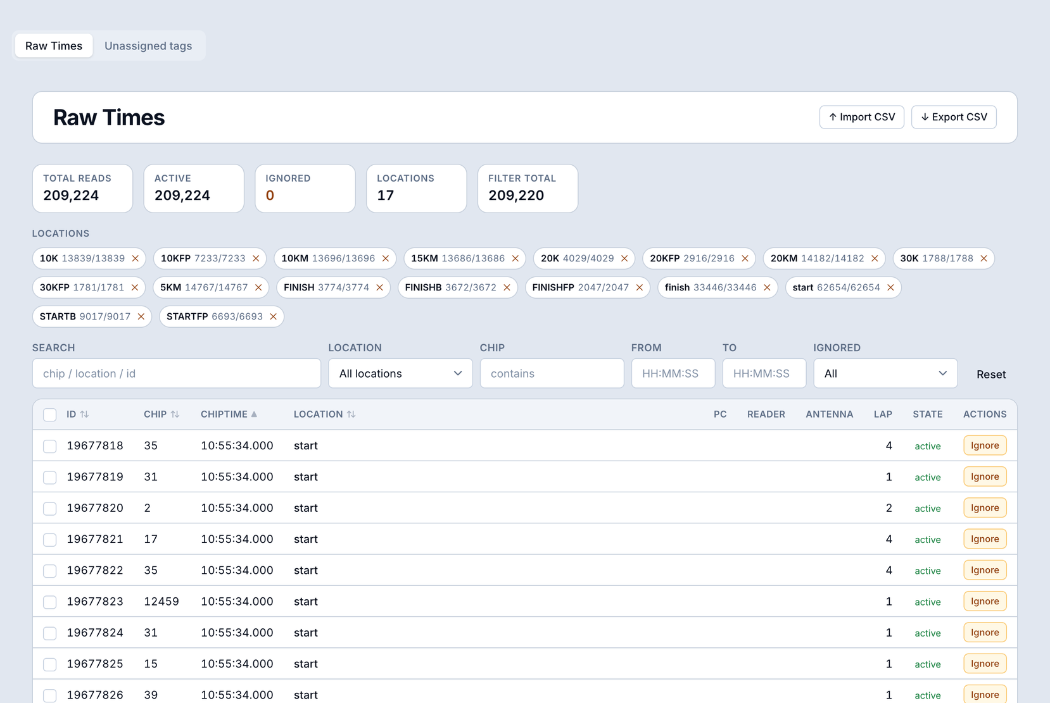
Task: Expand the Ignored filter dropdown
Action: click(885, 373)
